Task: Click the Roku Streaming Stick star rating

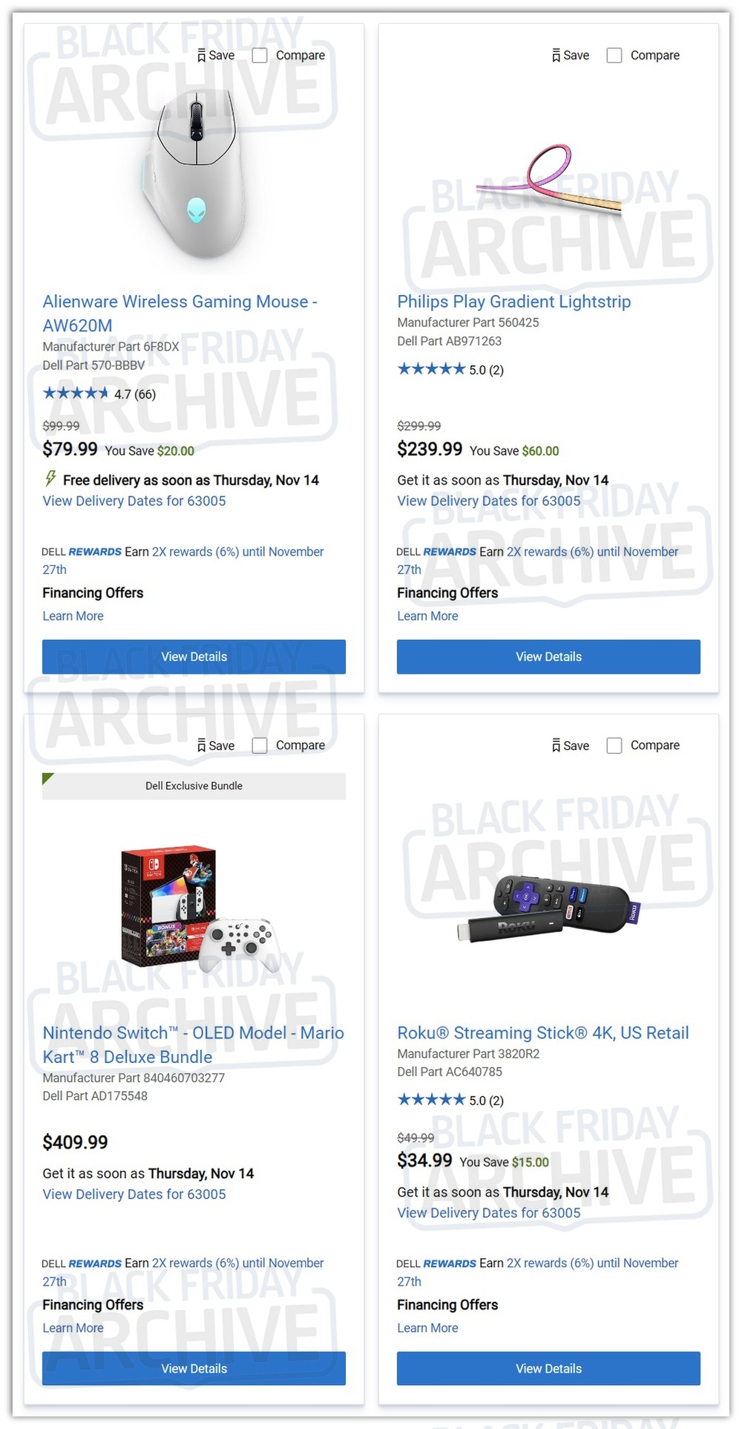Action: [x=431, y=1100]
